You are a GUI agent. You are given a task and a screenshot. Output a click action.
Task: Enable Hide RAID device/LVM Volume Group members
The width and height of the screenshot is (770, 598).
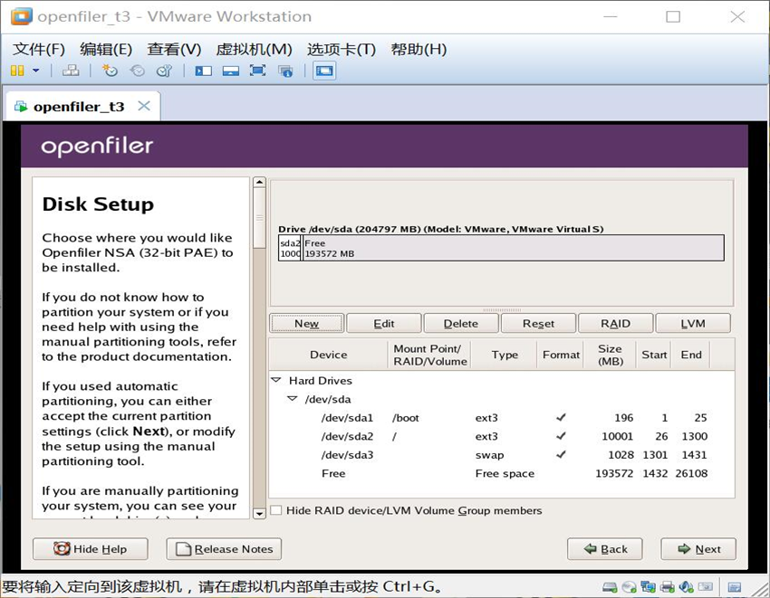tap(276, 510)
